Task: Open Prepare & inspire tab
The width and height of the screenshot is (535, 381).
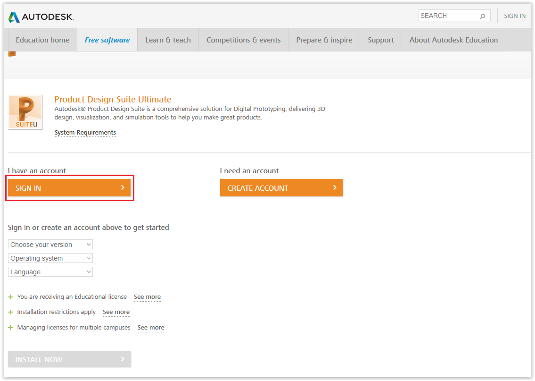Action: click(324, 40)
